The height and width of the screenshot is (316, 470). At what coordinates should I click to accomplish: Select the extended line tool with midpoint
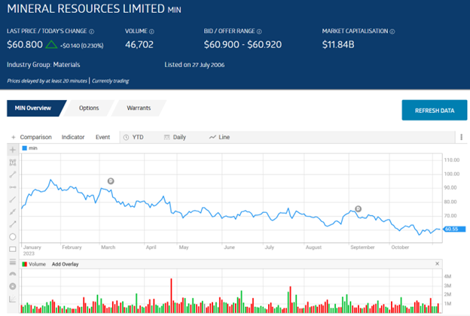13,211
